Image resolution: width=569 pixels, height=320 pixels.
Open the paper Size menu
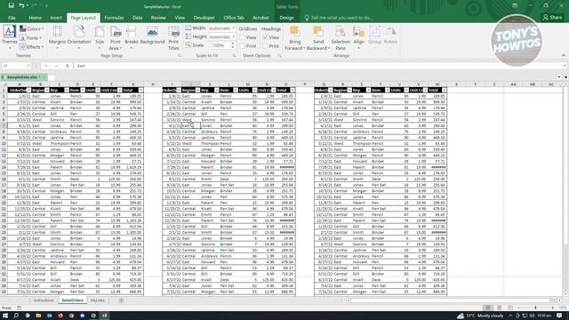click(100, 37)
